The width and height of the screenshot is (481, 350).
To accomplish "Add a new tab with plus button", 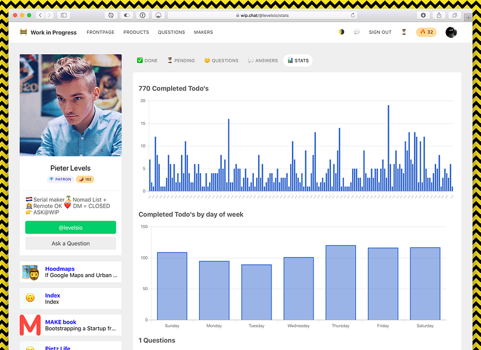I will coord(468,17).
